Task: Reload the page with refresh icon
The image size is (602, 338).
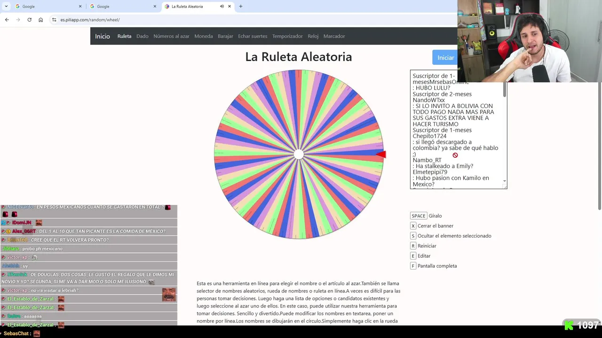Action: point(29,20)
